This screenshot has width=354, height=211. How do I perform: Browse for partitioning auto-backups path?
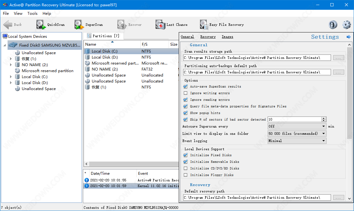[338, 72]
